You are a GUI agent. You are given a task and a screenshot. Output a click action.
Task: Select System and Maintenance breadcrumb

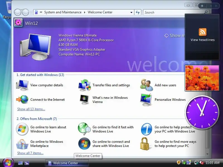point(63,12)
